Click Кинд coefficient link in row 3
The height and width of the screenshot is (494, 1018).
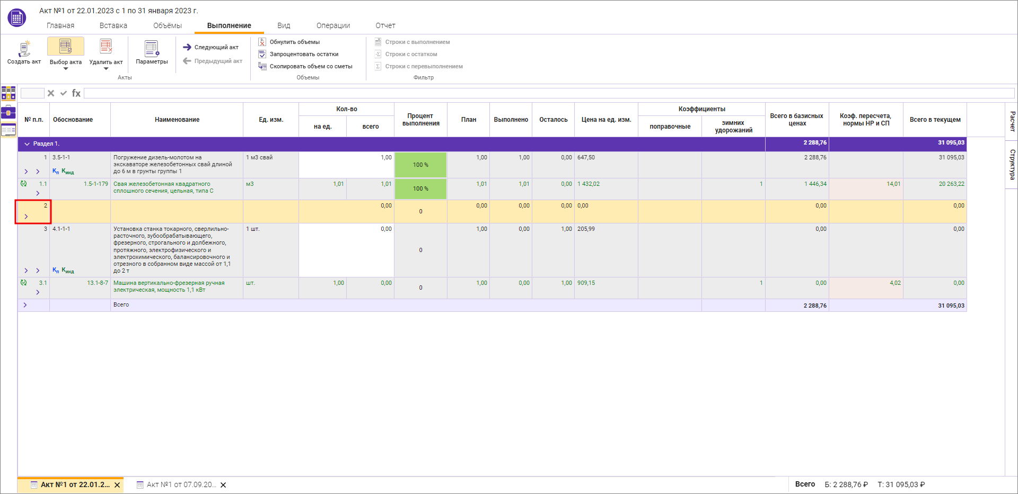pyautogui.click(x=68, y=270)
